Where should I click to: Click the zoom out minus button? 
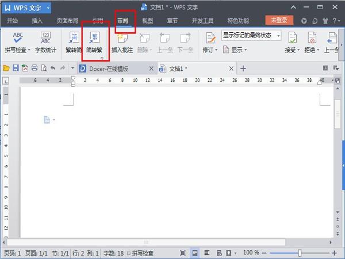coord(264,253)
